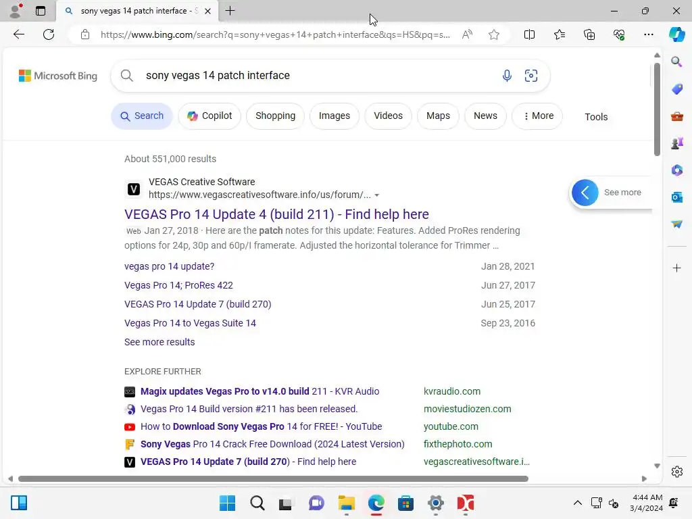Add sidebar app with plus icon
Screen dimensions: 692x519
[x=676, y=268]
